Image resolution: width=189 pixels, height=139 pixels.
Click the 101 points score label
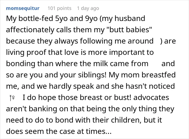(x=60, y=8)
